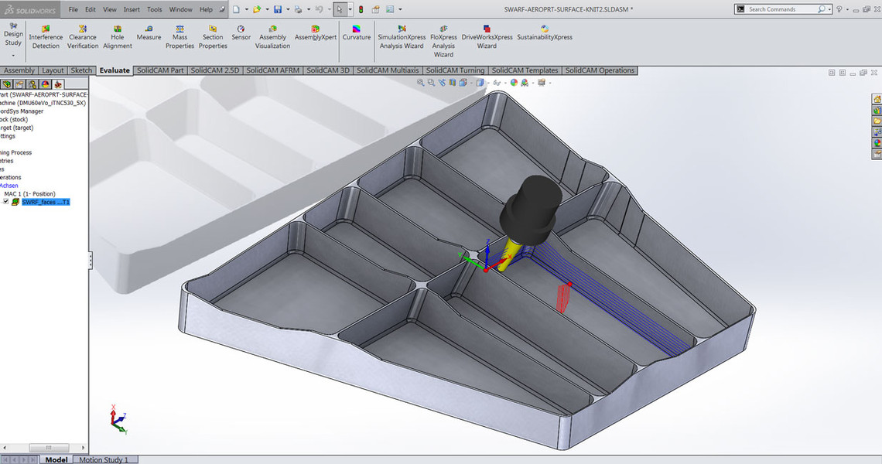The width and height of the screenshot is (882, 464).
Task: Select the MAC 1 (1- Position) item
Action: tap(30, 193)
